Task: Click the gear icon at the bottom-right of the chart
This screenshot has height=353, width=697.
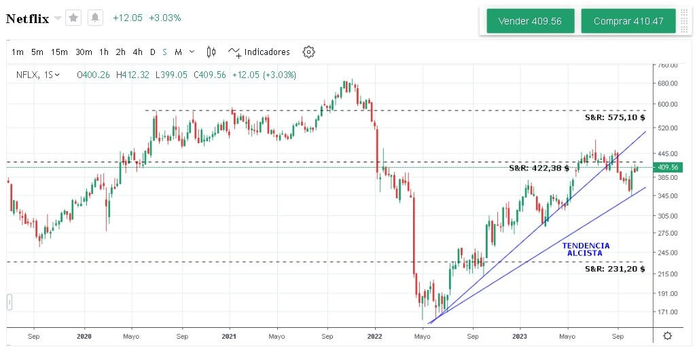Action: point(668,335)
